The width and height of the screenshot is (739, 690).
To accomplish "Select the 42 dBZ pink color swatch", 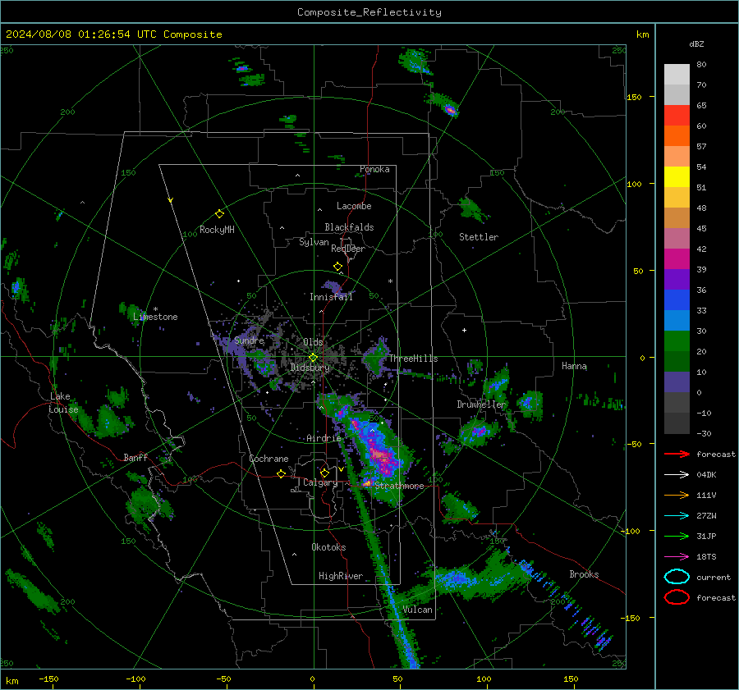I will [x=677, y=238].
